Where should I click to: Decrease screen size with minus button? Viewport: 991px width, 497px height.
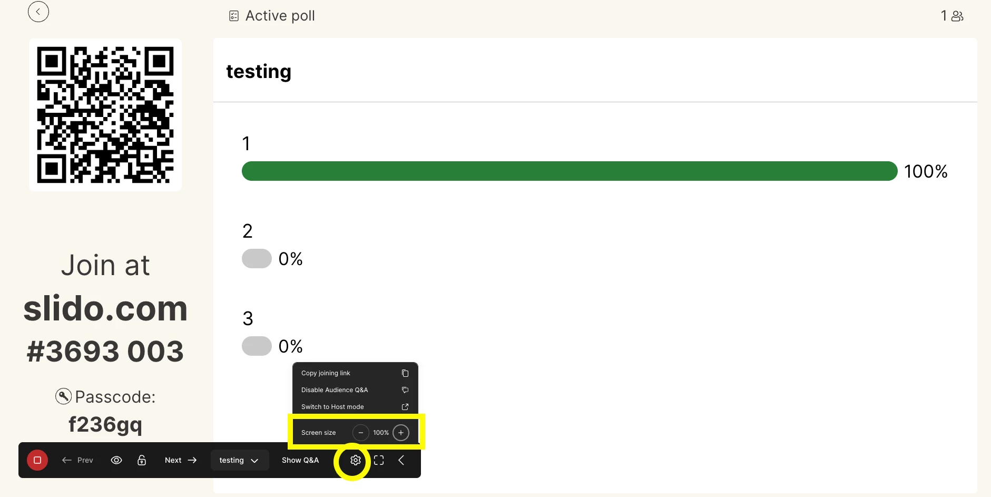(x=361, y=433)
